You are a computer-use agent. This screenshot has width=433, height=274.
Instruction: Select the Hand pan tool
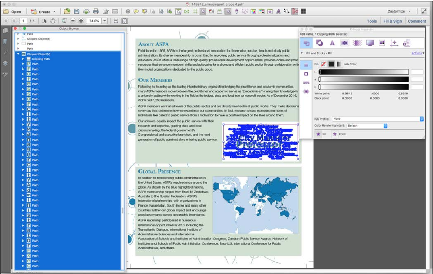(53, 21)
